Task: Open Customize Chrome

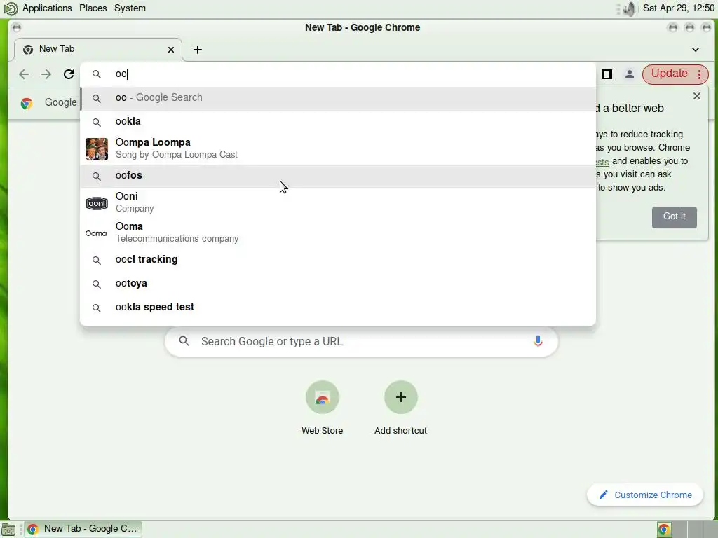Action: click(x=645, y=495)
